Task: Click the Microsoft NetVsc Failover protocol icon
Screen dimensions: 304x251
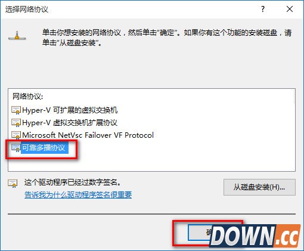Action: [x=16, y=135]
